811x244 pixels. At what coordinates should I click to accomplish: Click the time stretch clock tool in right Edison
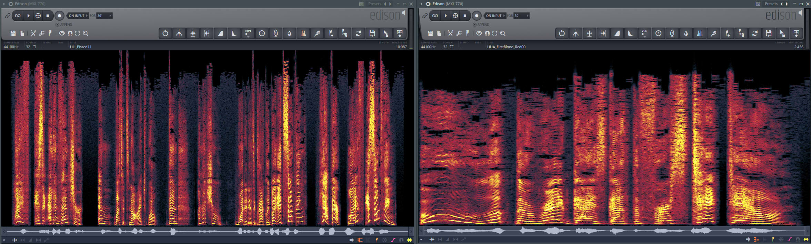coord(658,33)
